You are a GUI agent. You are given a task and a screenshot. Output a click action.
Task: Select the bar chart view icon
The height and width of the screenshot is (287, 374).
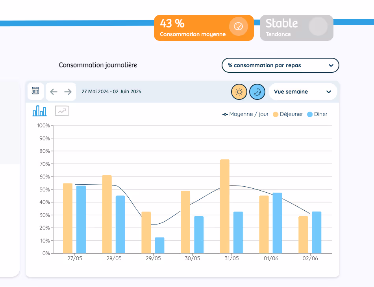pyautogui.click(x=40, y=111)
